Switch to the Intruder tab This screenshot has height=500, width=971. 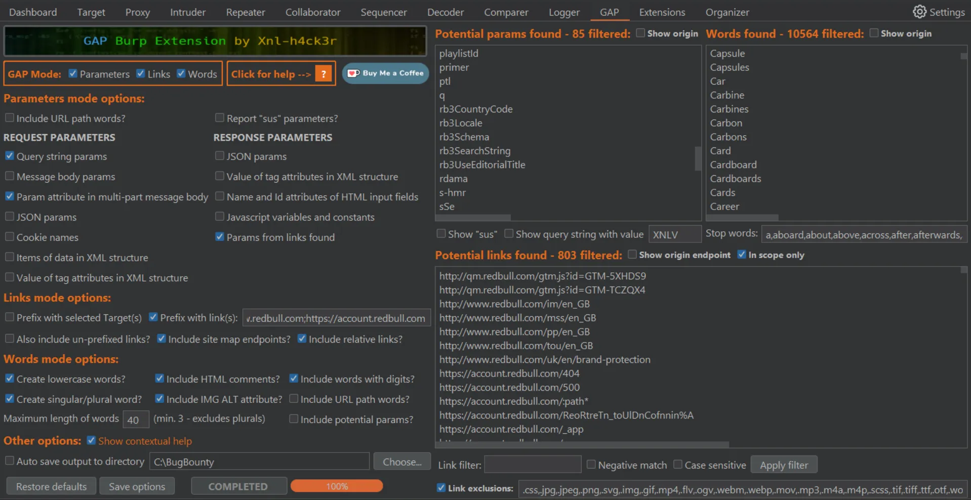(x=188, y=12)
